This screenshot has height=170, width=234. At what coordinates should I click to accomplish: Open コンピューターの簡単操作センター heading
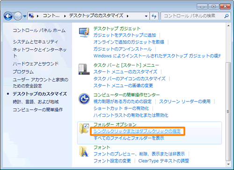[x=126, y=95]
